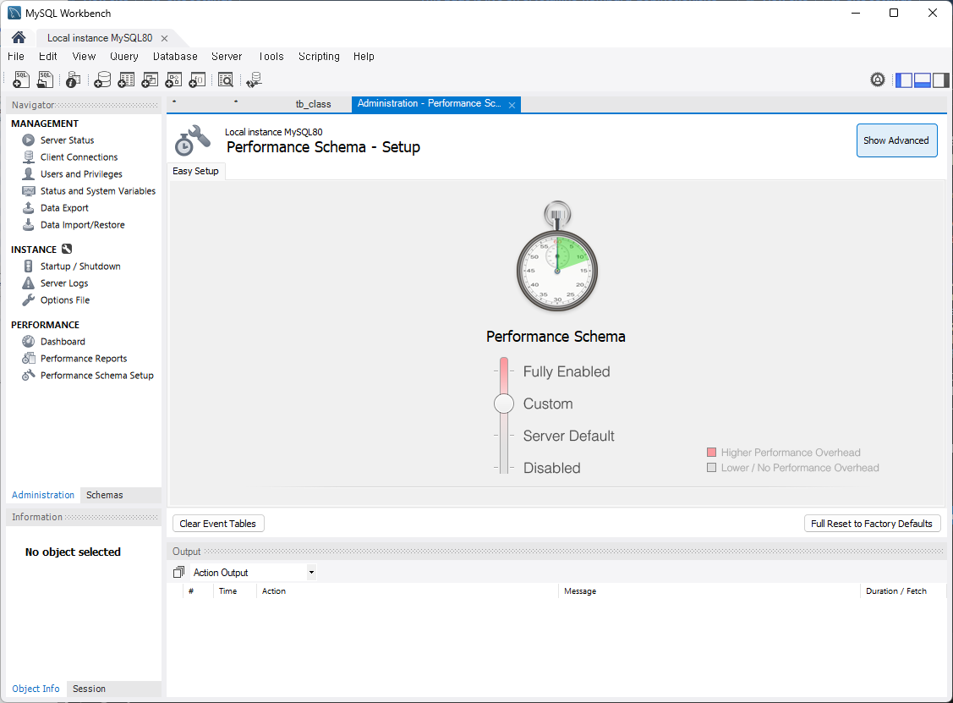Open the Help menu
This screenshot has height=703, width=953.
point(364,57)
